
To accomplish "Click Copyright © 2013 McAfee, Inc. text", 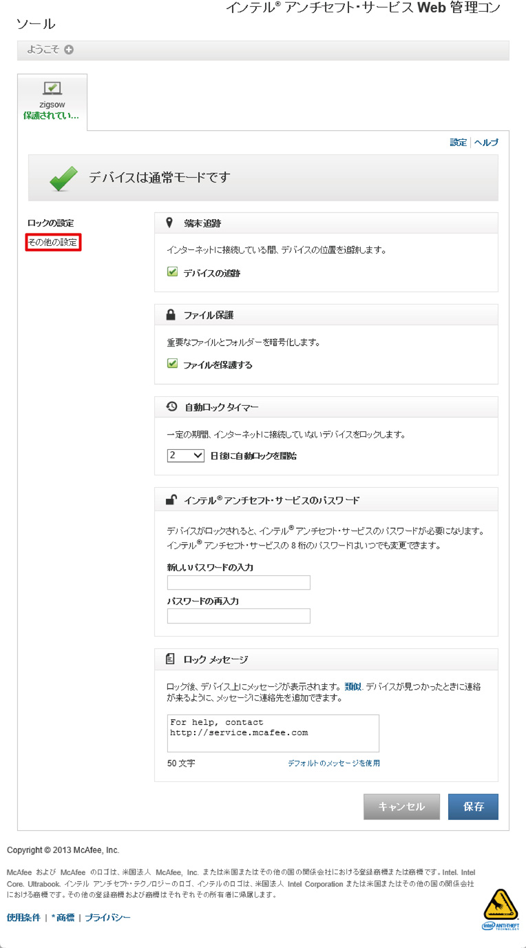I will (63, 850).
